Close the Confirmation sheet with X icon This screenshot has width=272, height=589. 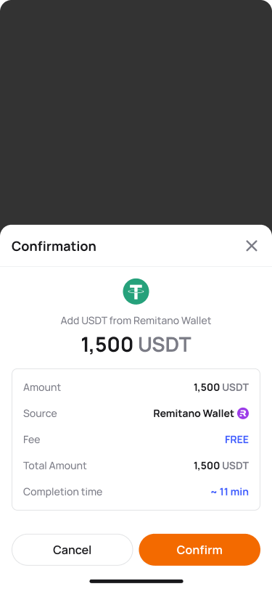click(252, 246)
